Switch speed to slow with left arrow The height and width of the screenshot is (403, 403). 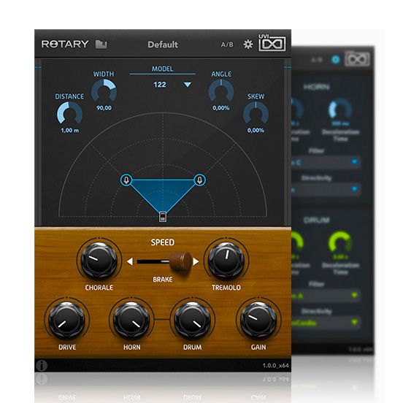pos(130,261)
